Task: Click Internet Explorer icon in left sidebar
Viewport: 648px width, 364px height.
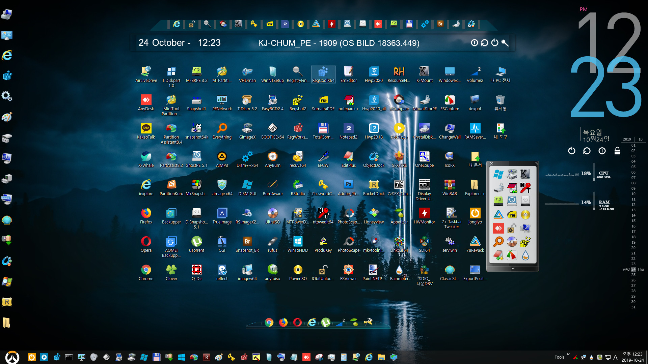Action: click(7, 55)
